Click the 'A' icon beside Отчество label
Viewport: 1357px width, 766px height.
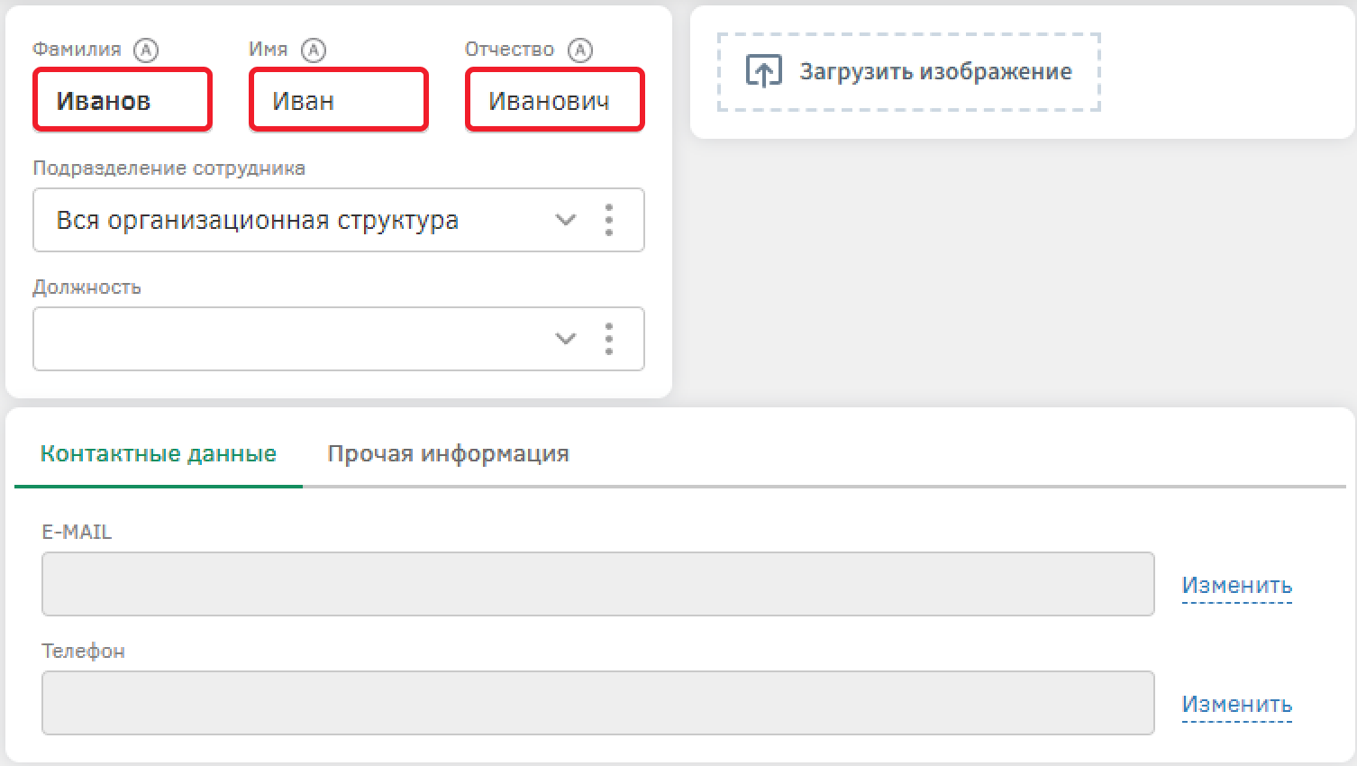click(x=580, y=50)
